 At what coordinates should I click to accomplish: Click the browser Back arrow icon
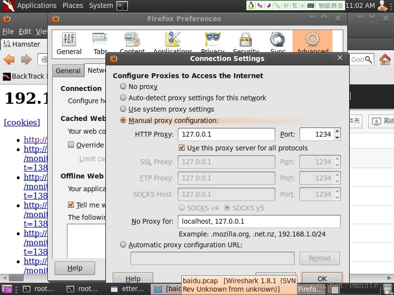9,59
